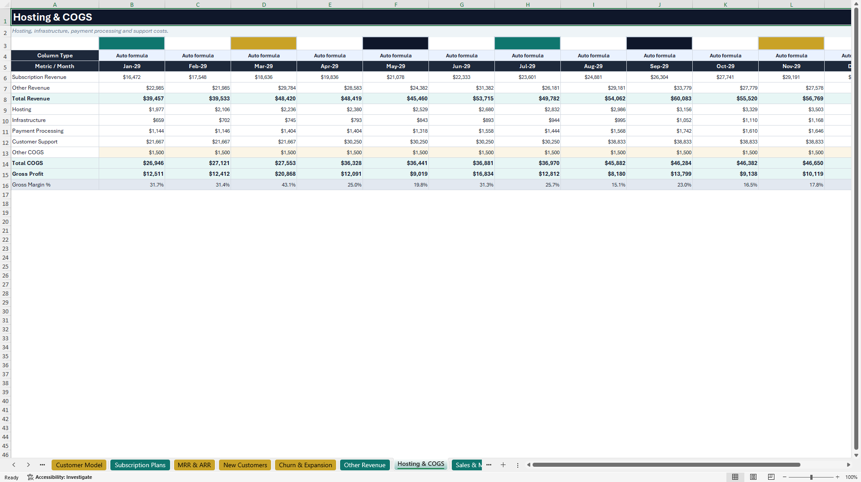Select the Hosting & COGS tab
Viewport: 861px width, 482px height.
click(421, 465)
